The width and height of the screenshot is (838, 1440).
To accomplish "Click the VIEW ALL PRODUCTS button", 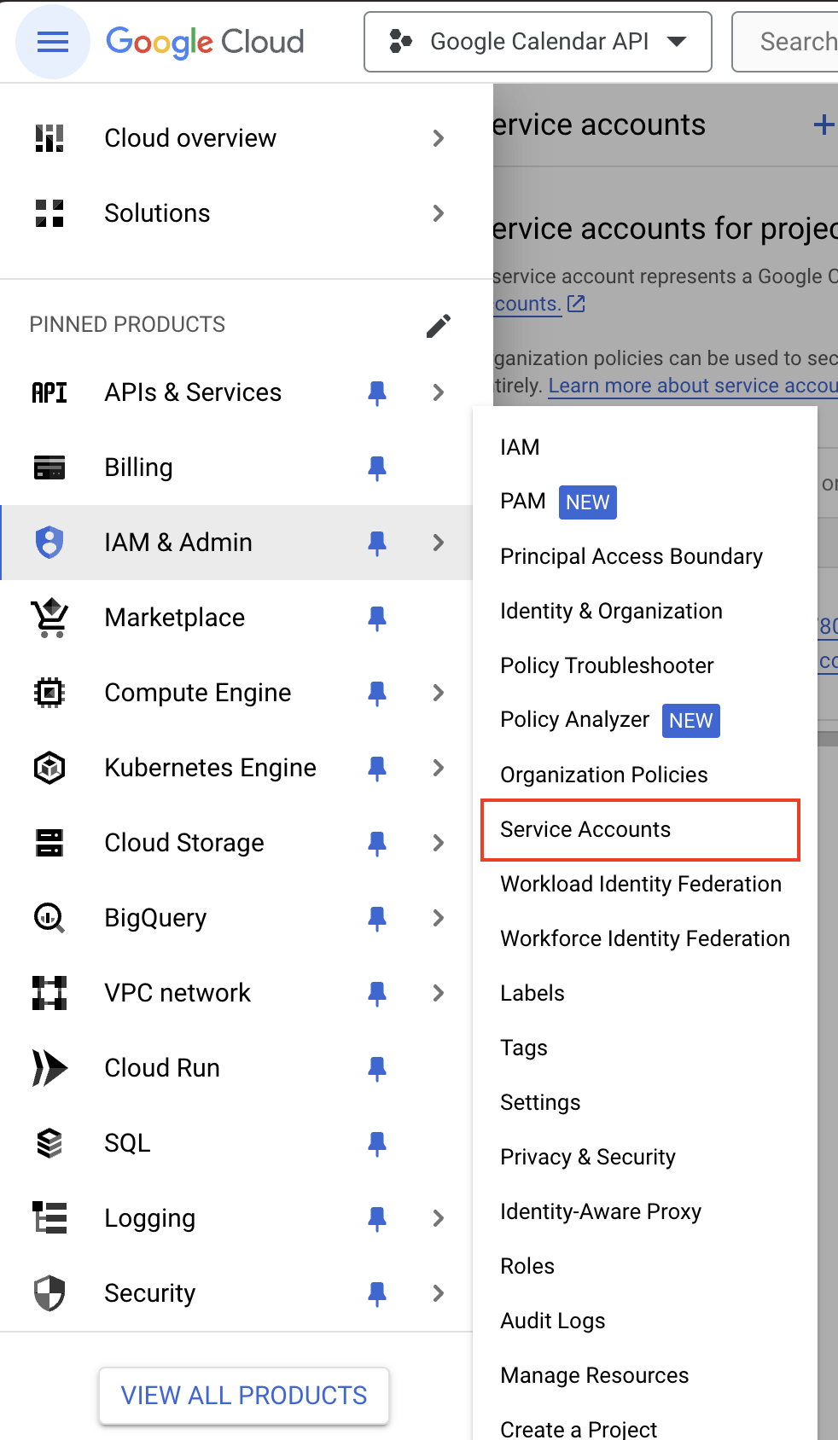I will pos(244,1396).
